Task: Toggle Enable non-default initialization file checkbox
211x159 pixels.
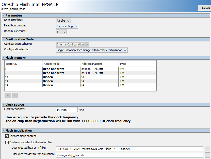Action: click(7, 142)
